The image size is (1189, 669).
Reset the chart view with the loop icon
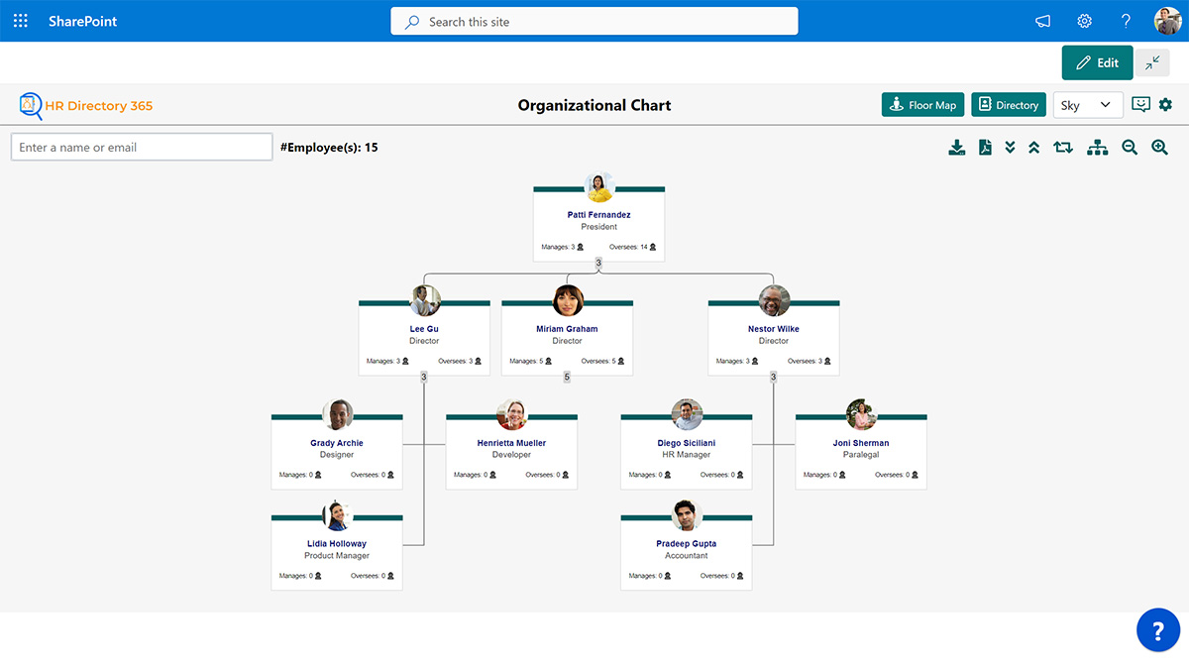pos(1061,147)
